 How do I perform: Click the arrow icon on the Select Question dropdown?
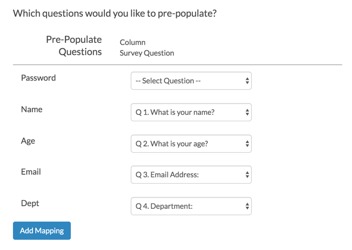(247, 81)
